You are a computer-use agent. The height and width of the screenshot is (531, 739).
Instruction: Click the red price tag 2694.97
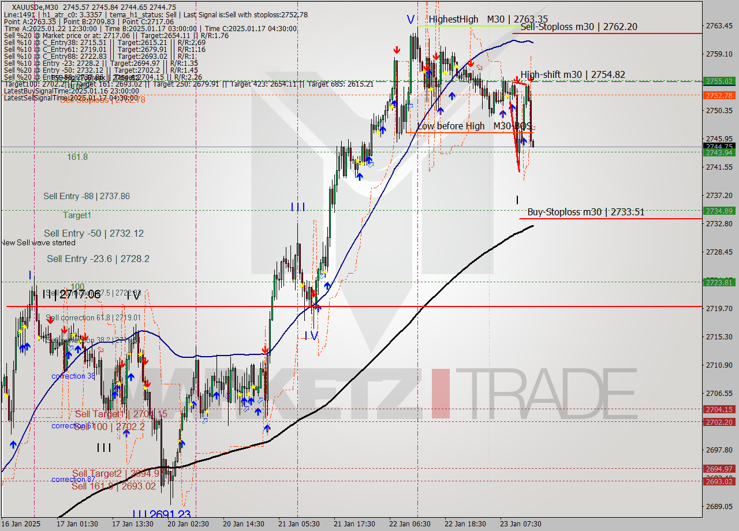[x=719, y=469]
